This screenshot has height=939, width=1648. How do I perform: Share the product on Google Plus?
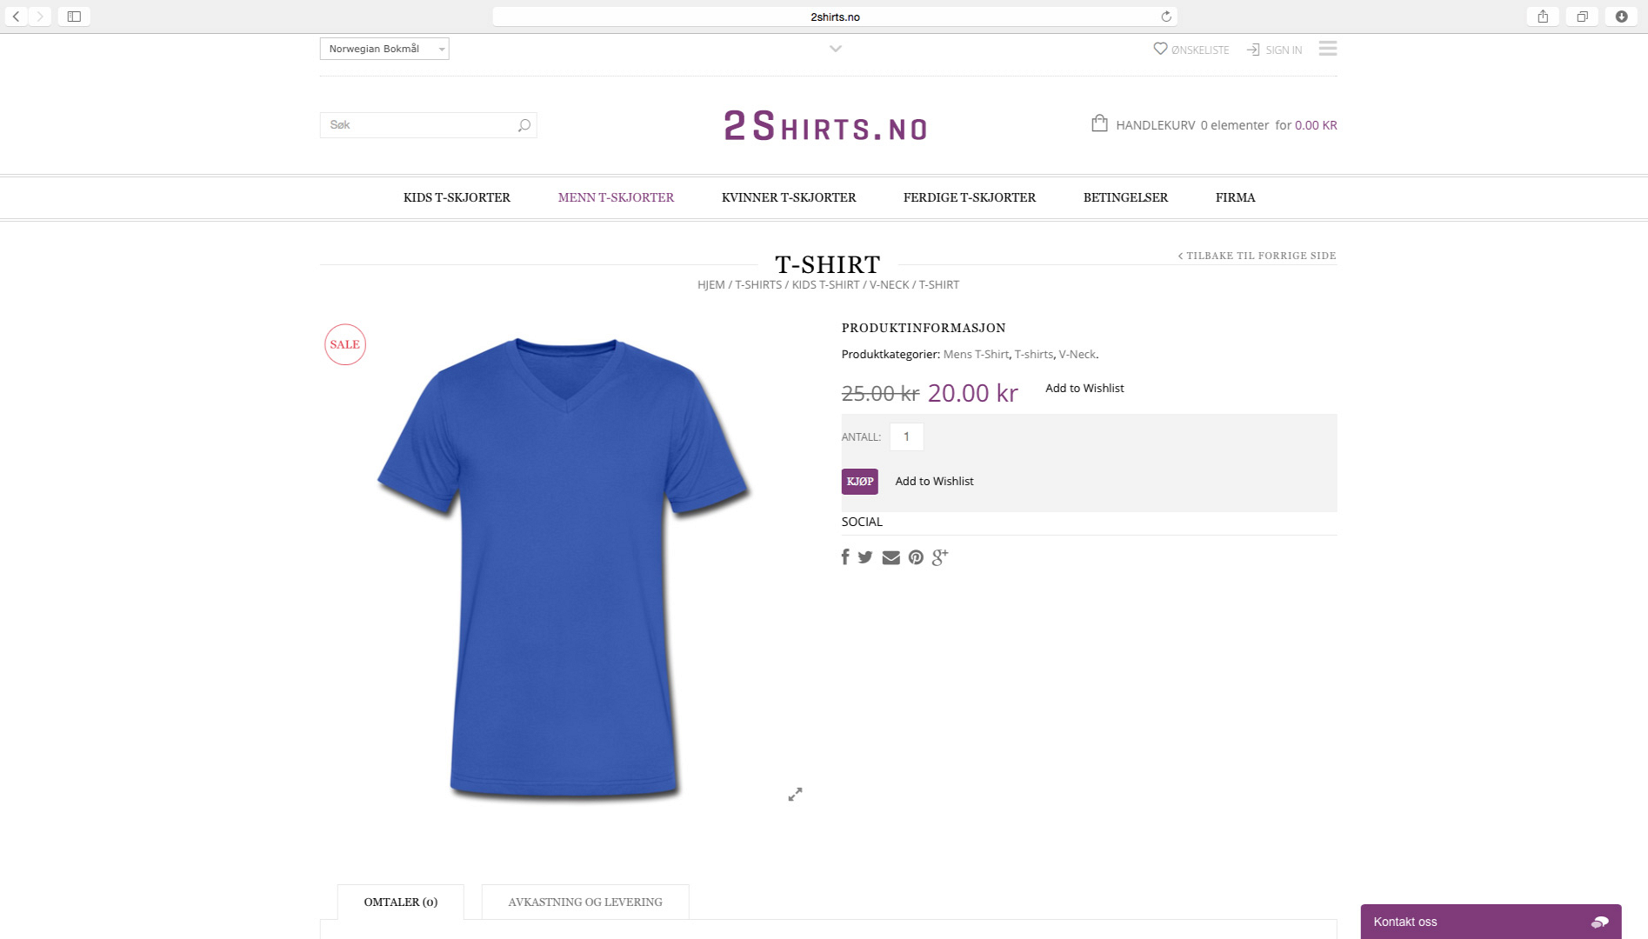tap(940, 557)
